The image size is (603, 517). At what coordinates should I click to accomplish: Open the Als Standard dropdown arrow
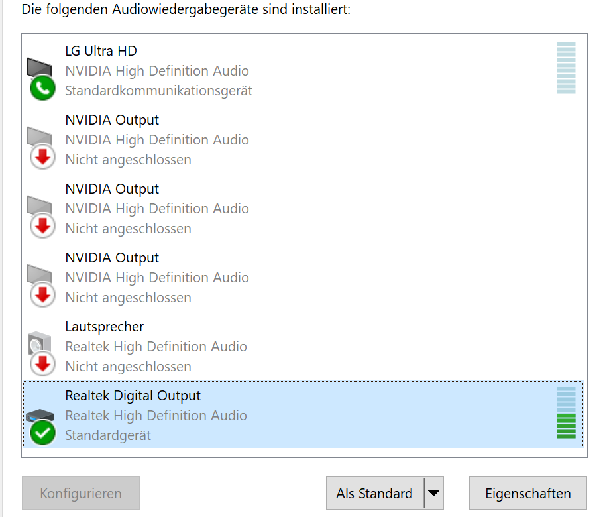[434, 493]
